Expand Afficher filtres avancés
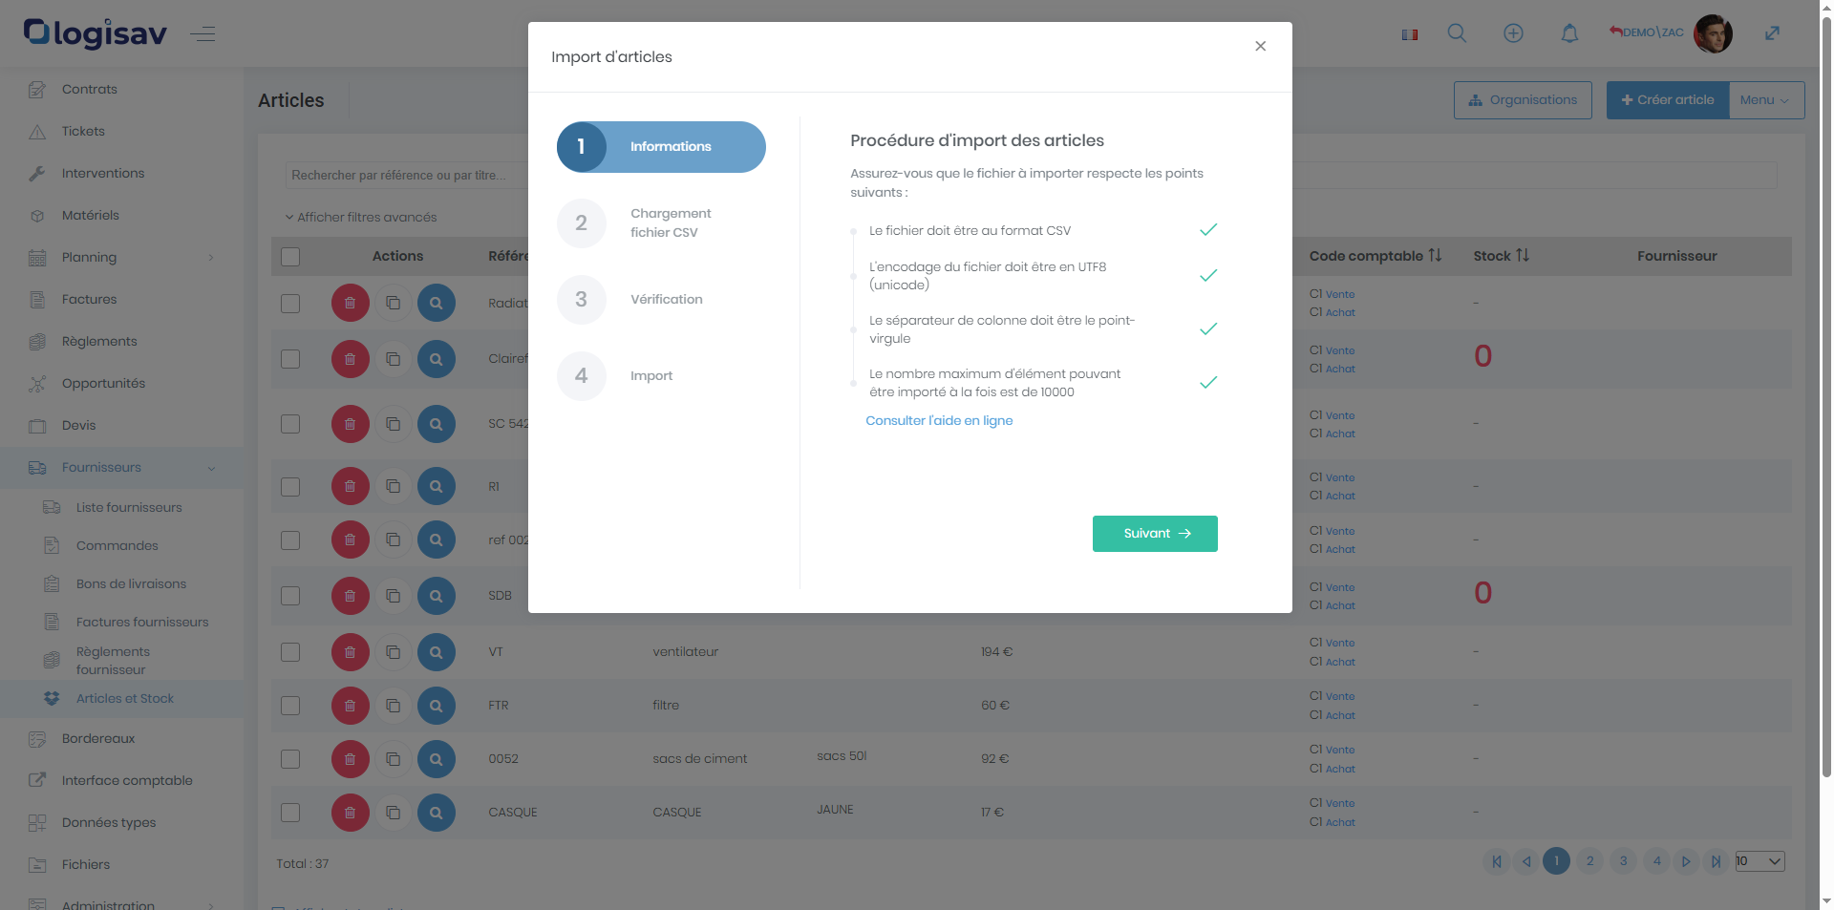1834x910 pixels. click(x=361, y=217)
